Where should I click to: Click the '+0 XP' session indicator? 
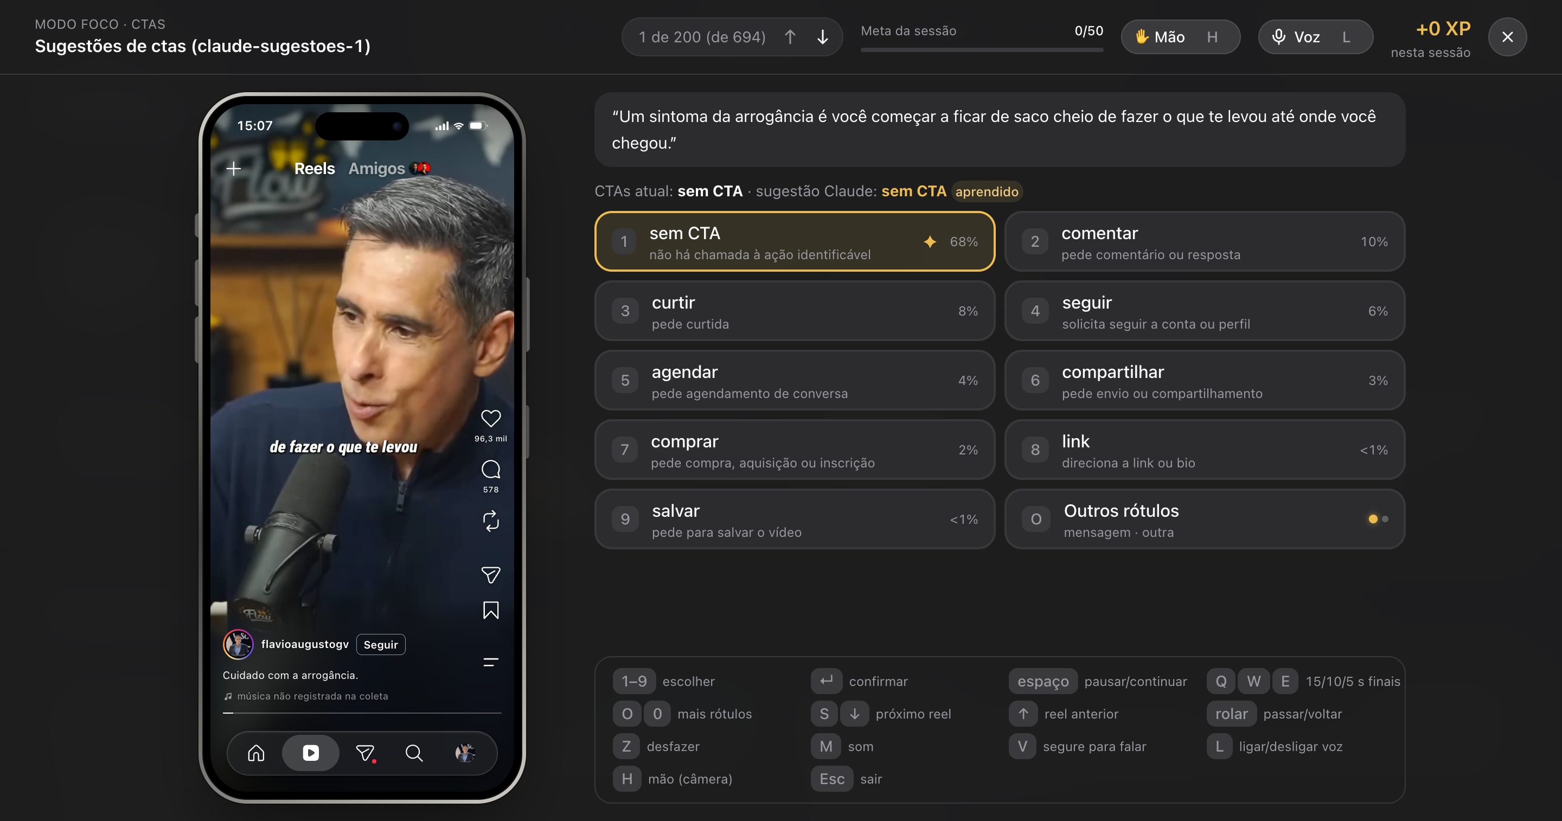click(1443, 29)
